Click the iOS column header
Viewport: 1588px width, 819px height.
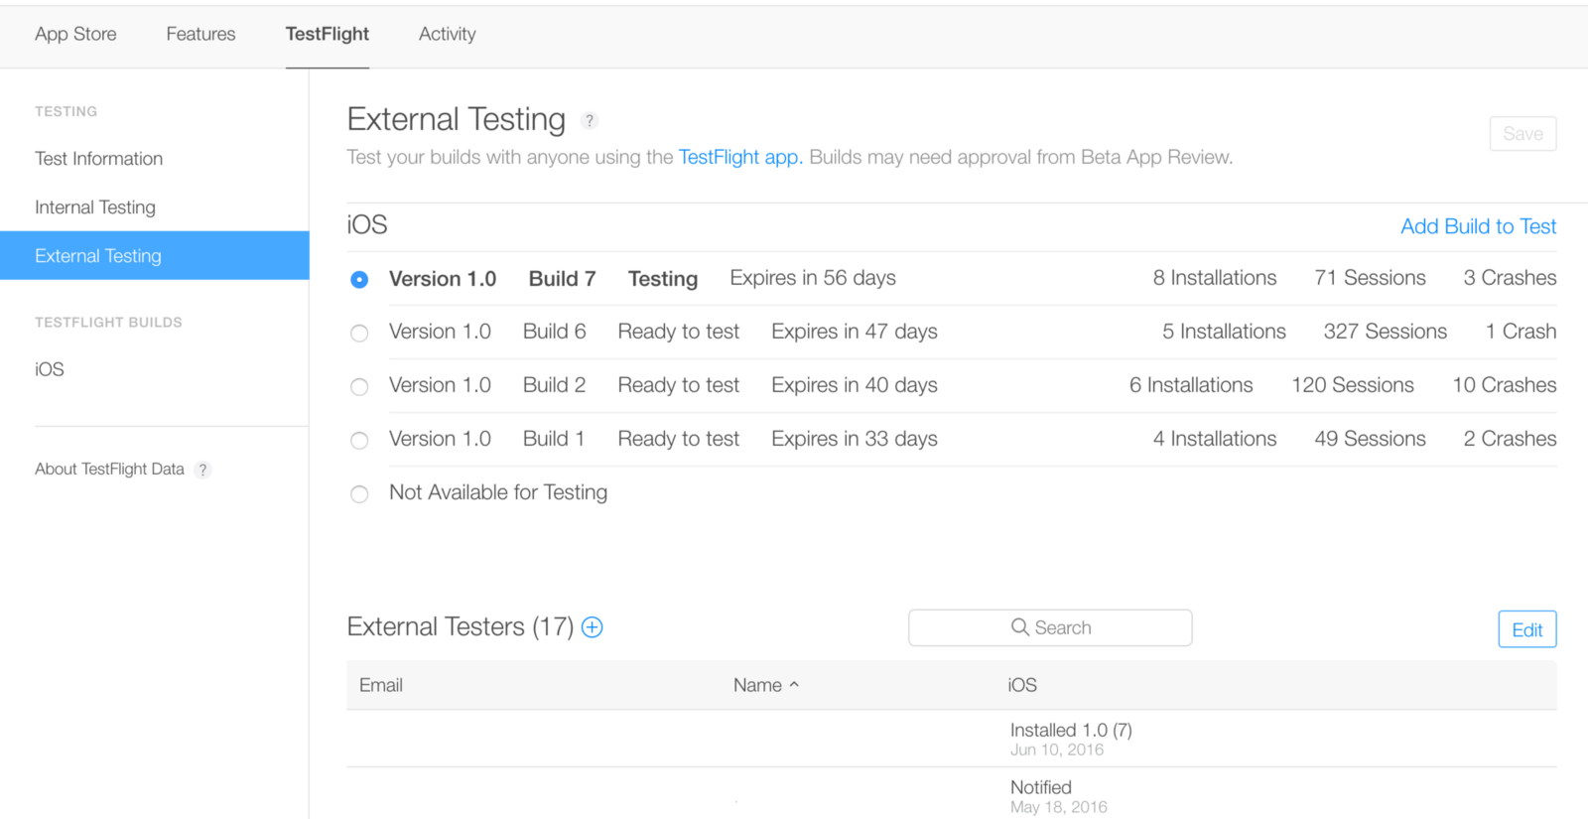(1022, 685)
